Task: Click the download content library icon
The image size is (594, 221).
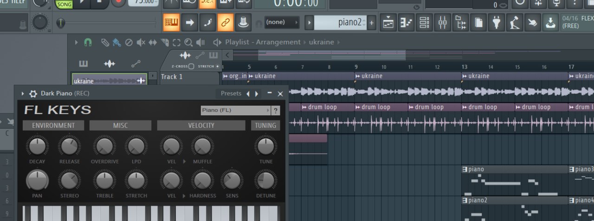Action: pyautogui.click(x=550, y=22)
